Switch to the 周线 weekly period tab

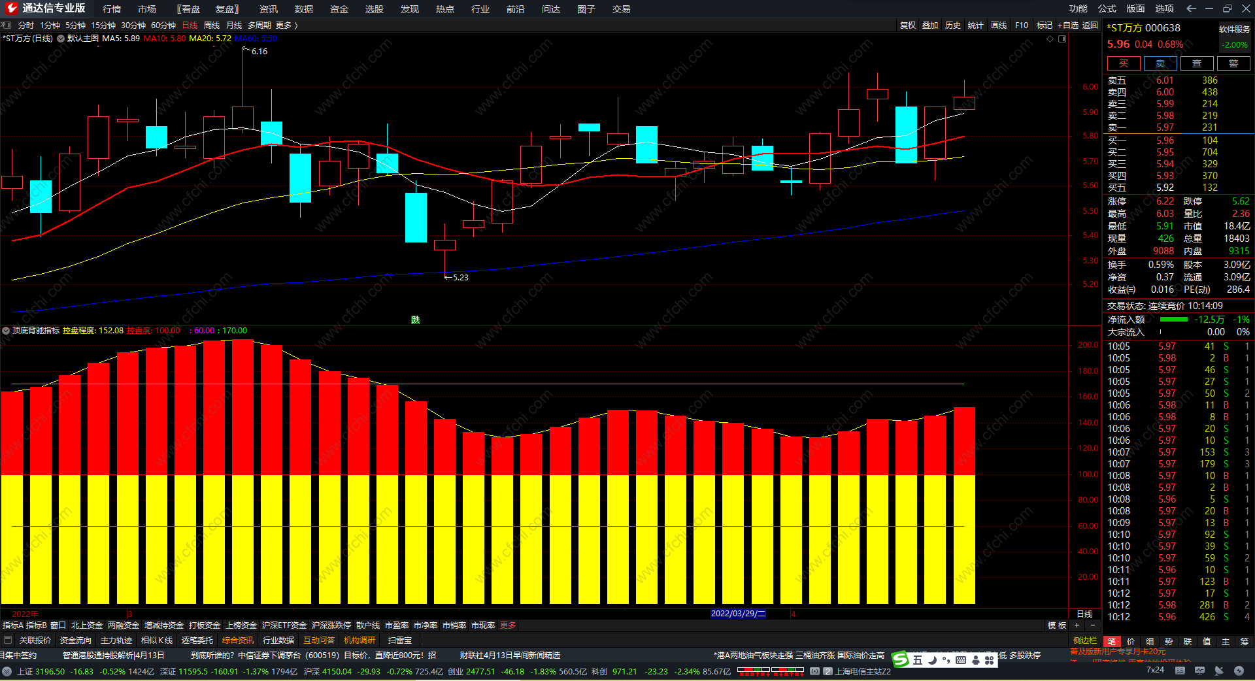(x=212, y=25)
